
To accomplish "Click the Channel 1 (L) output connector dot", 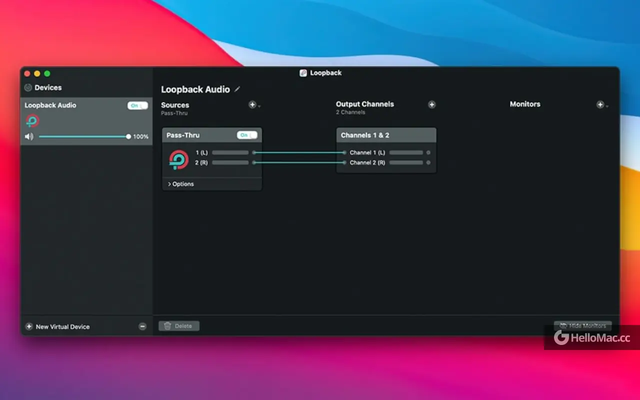I will pos(428,152).
